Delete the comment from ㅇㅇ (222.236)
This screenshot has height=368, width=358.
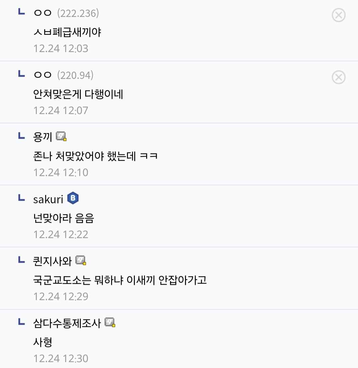tap(338, 15)
